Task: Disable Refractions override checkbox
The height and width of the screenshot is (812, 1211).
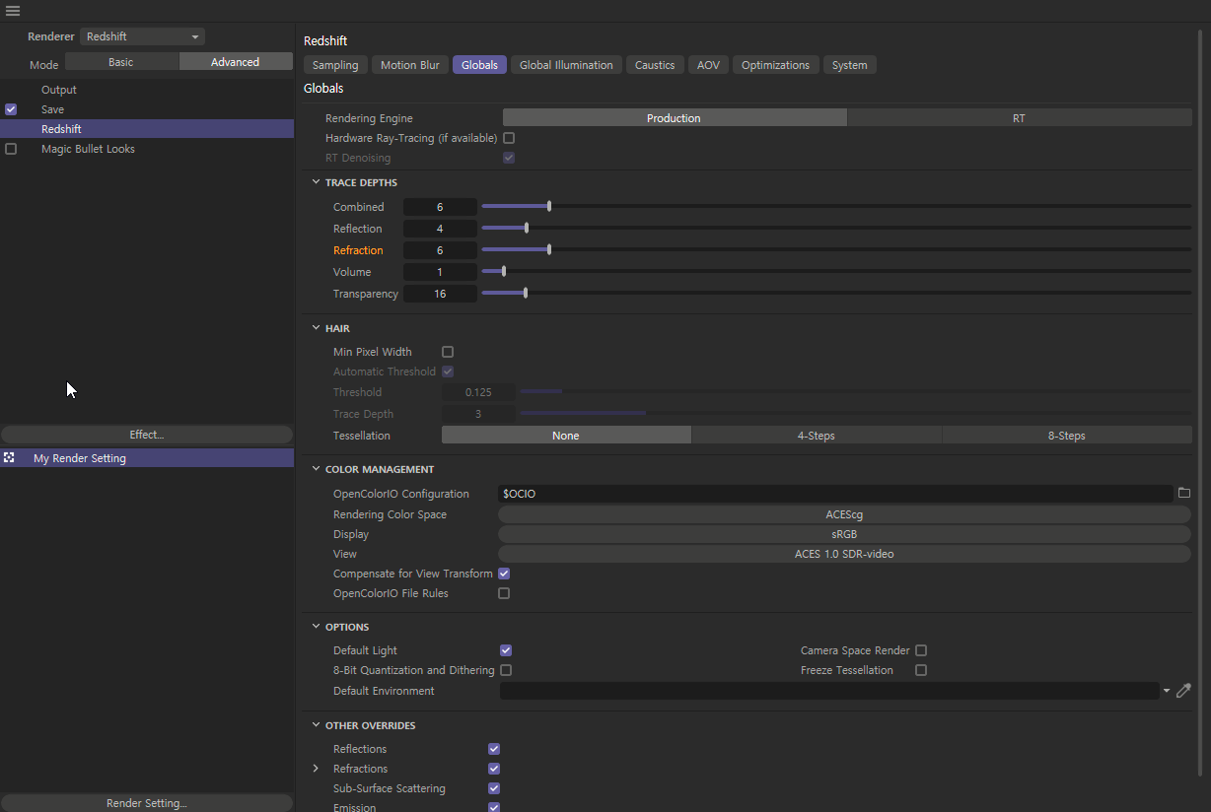Action: (x=494, y=769)
